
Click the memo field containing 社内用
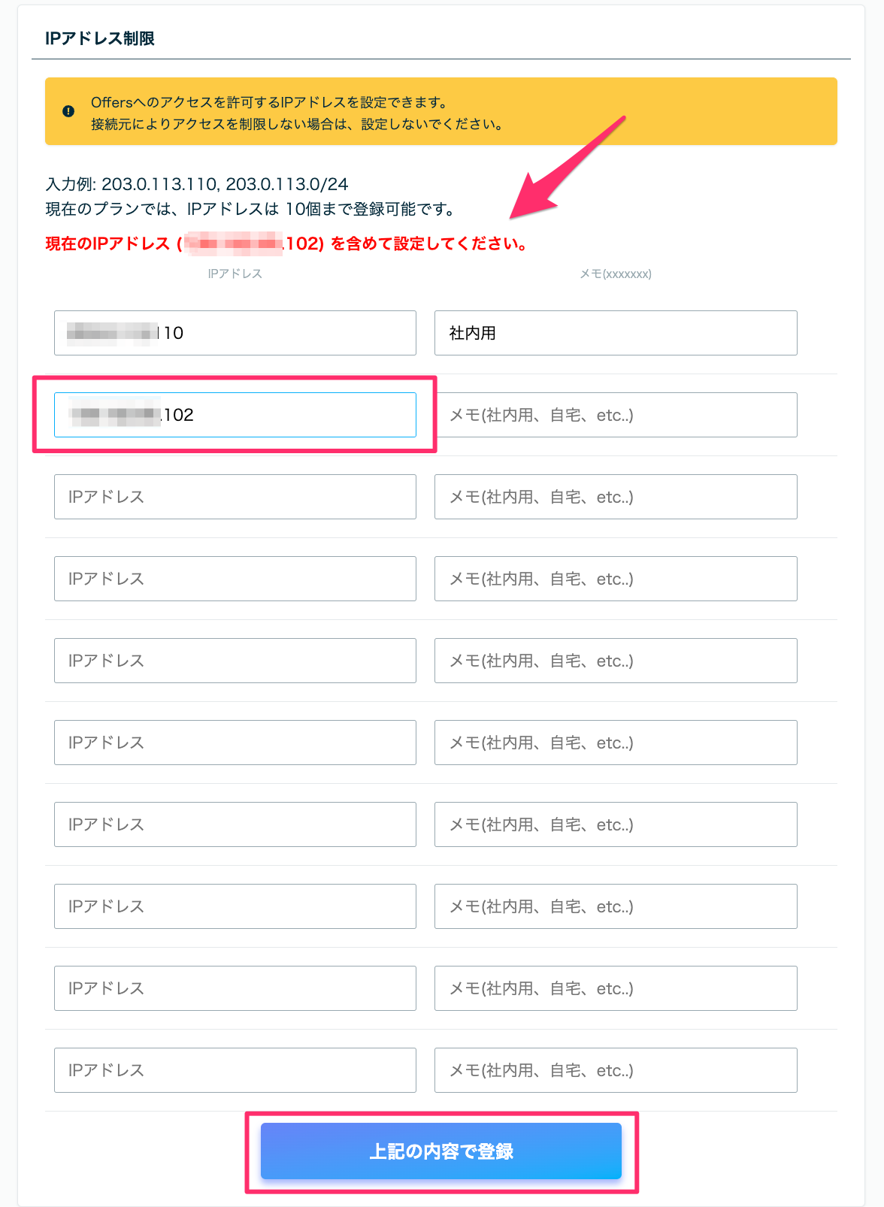(x=616, y=333)
